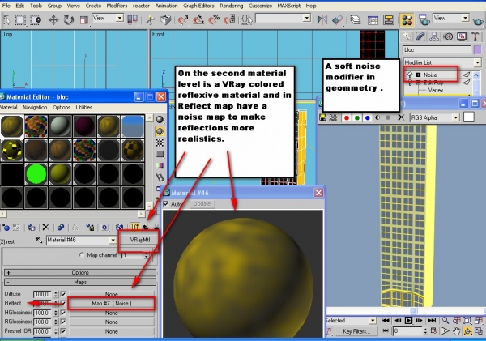
Task: Open the Modify command panel tab
Action: click(420, 37)
